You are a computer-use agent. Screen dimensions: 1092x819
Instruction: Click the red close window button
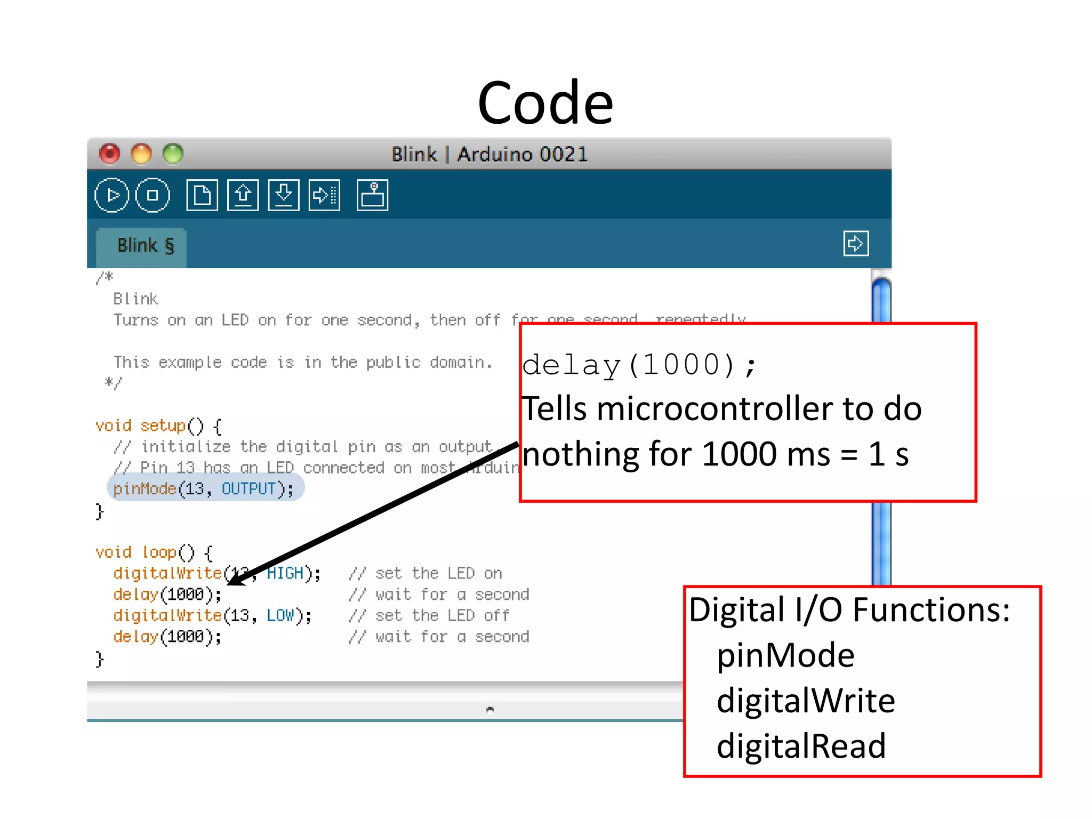110,154
